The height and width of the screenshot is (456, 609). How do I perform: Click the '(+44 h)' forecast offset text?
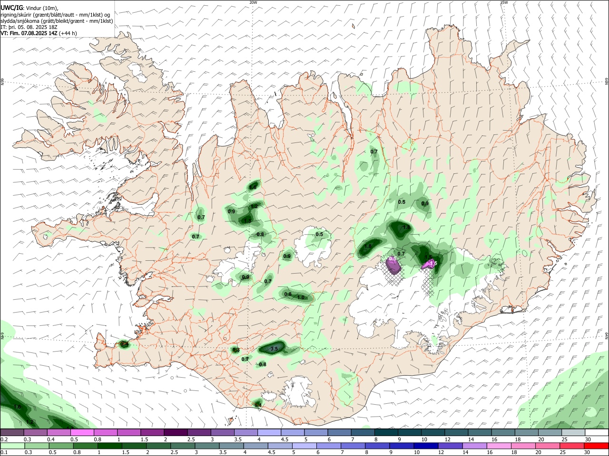(68, 33)
